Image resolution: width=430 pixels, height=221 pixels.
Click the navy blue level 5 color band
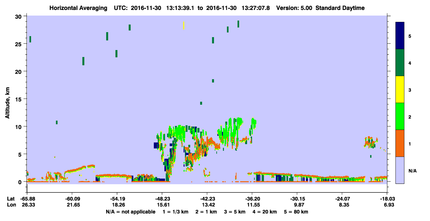(x=400, y=36)
